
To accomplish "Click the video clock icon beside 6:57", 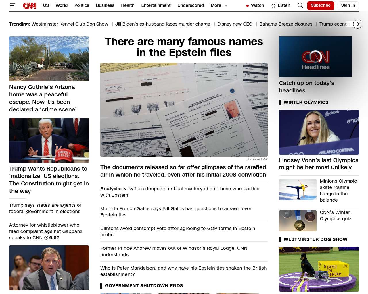I will (46, 238).
